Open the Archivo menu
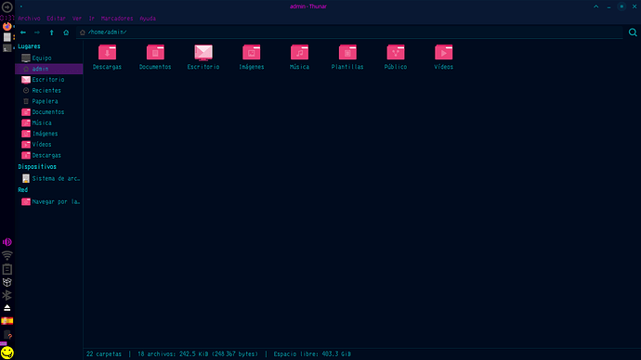Screen dimensions: 641x360 point(29,19)
